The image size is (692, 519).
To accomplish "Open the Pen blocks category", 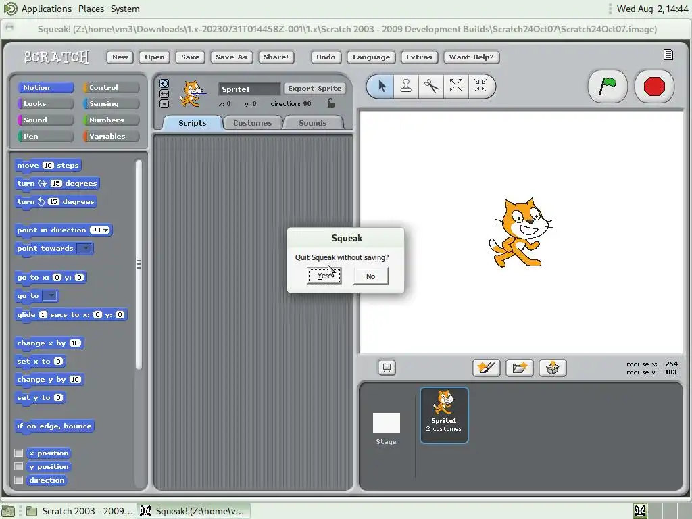I will tap(45, 136).
